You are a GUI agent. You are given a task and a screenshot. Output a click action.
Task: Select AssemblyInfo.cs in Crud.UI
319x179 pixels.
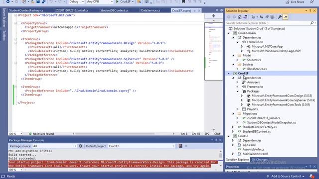(x=253, y=149)
